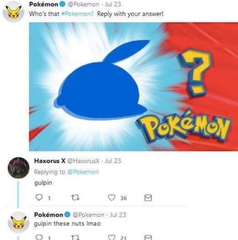Viewport: 238px width, 240px height.
Task: Retweet the Haxorus X gulpin reply
Action: click(x=75, y=197)
